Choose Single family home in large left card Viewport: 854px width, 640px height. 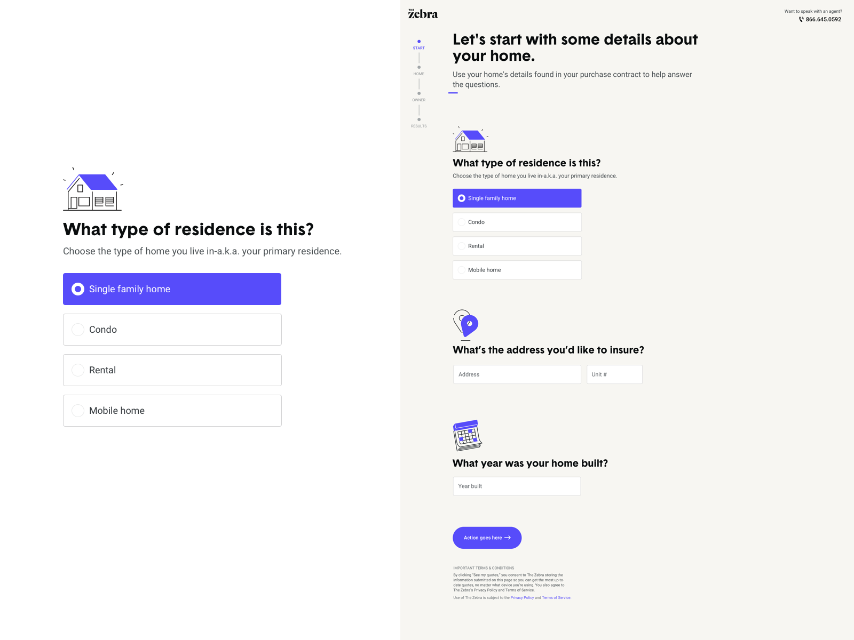point(172,289)
